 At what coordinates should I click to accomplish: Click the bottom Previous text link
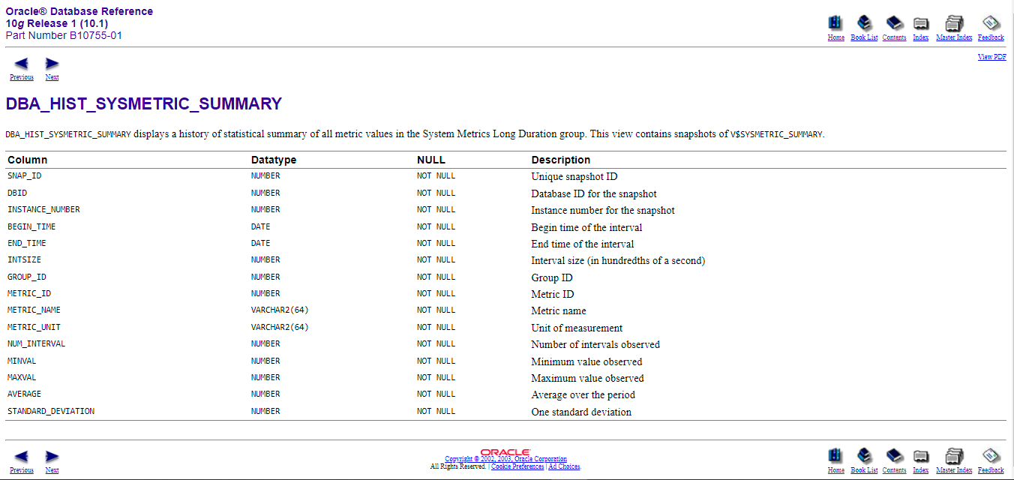pos(22,470)
